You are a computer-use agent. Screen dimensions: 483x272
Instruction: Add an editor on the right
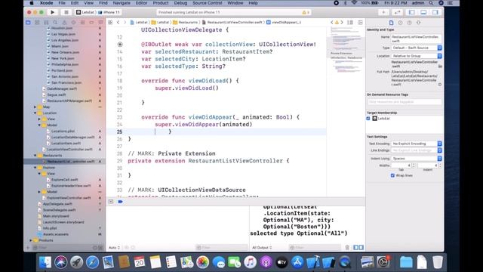[x=360, y=23]
